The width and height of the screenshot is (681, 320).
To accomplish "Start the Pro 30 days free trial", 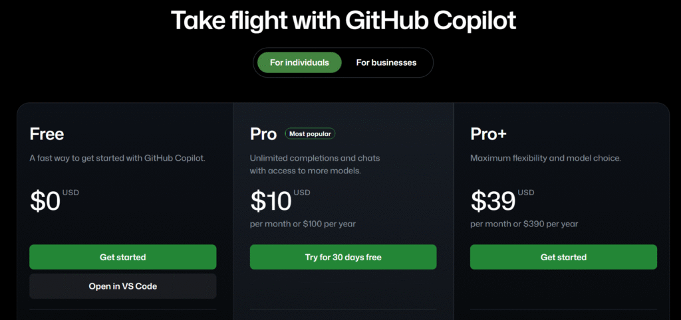I will (x=343, y=257).
